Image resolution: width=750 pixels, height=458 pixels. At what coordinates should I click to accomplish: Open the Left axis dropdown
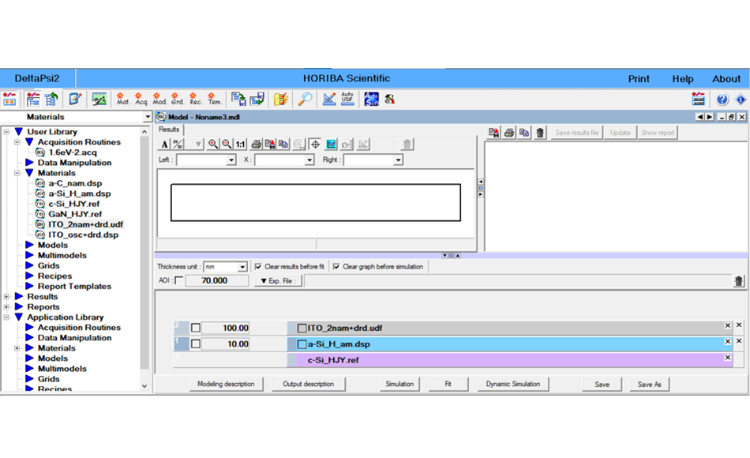click(231, 160)
